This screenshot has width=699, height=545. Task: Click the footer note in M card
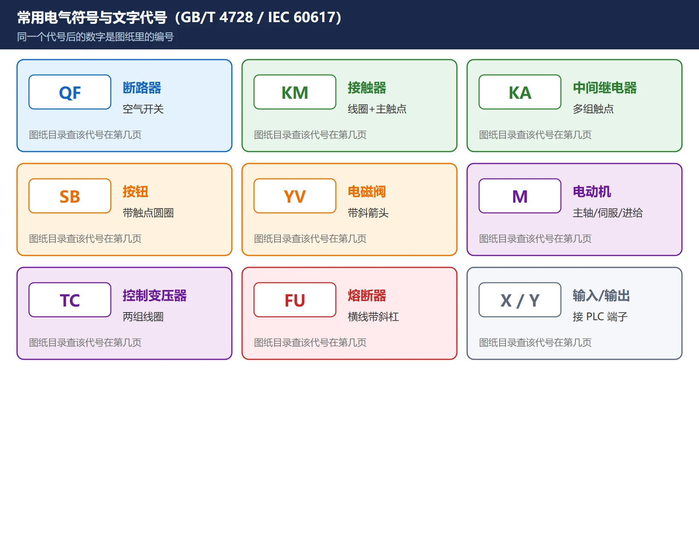point(535,239)
